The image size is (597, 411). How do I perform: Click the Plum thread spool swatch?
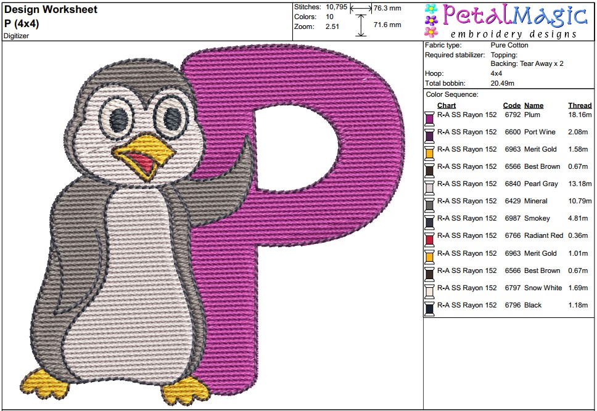[429, 118]
